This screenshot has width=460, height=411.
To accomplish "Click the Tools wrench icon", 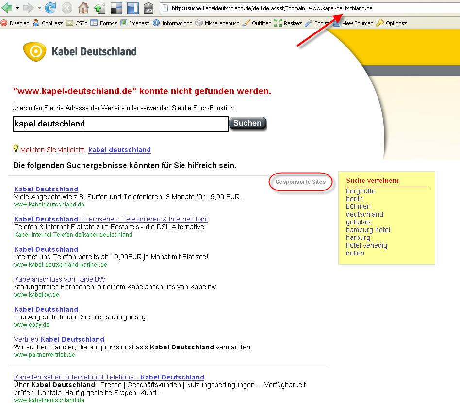I will (309, 23).
